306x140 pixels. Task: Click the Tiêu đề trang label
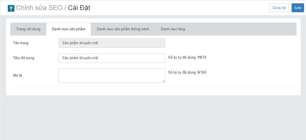pyautogui.click(x=24, y=58)
